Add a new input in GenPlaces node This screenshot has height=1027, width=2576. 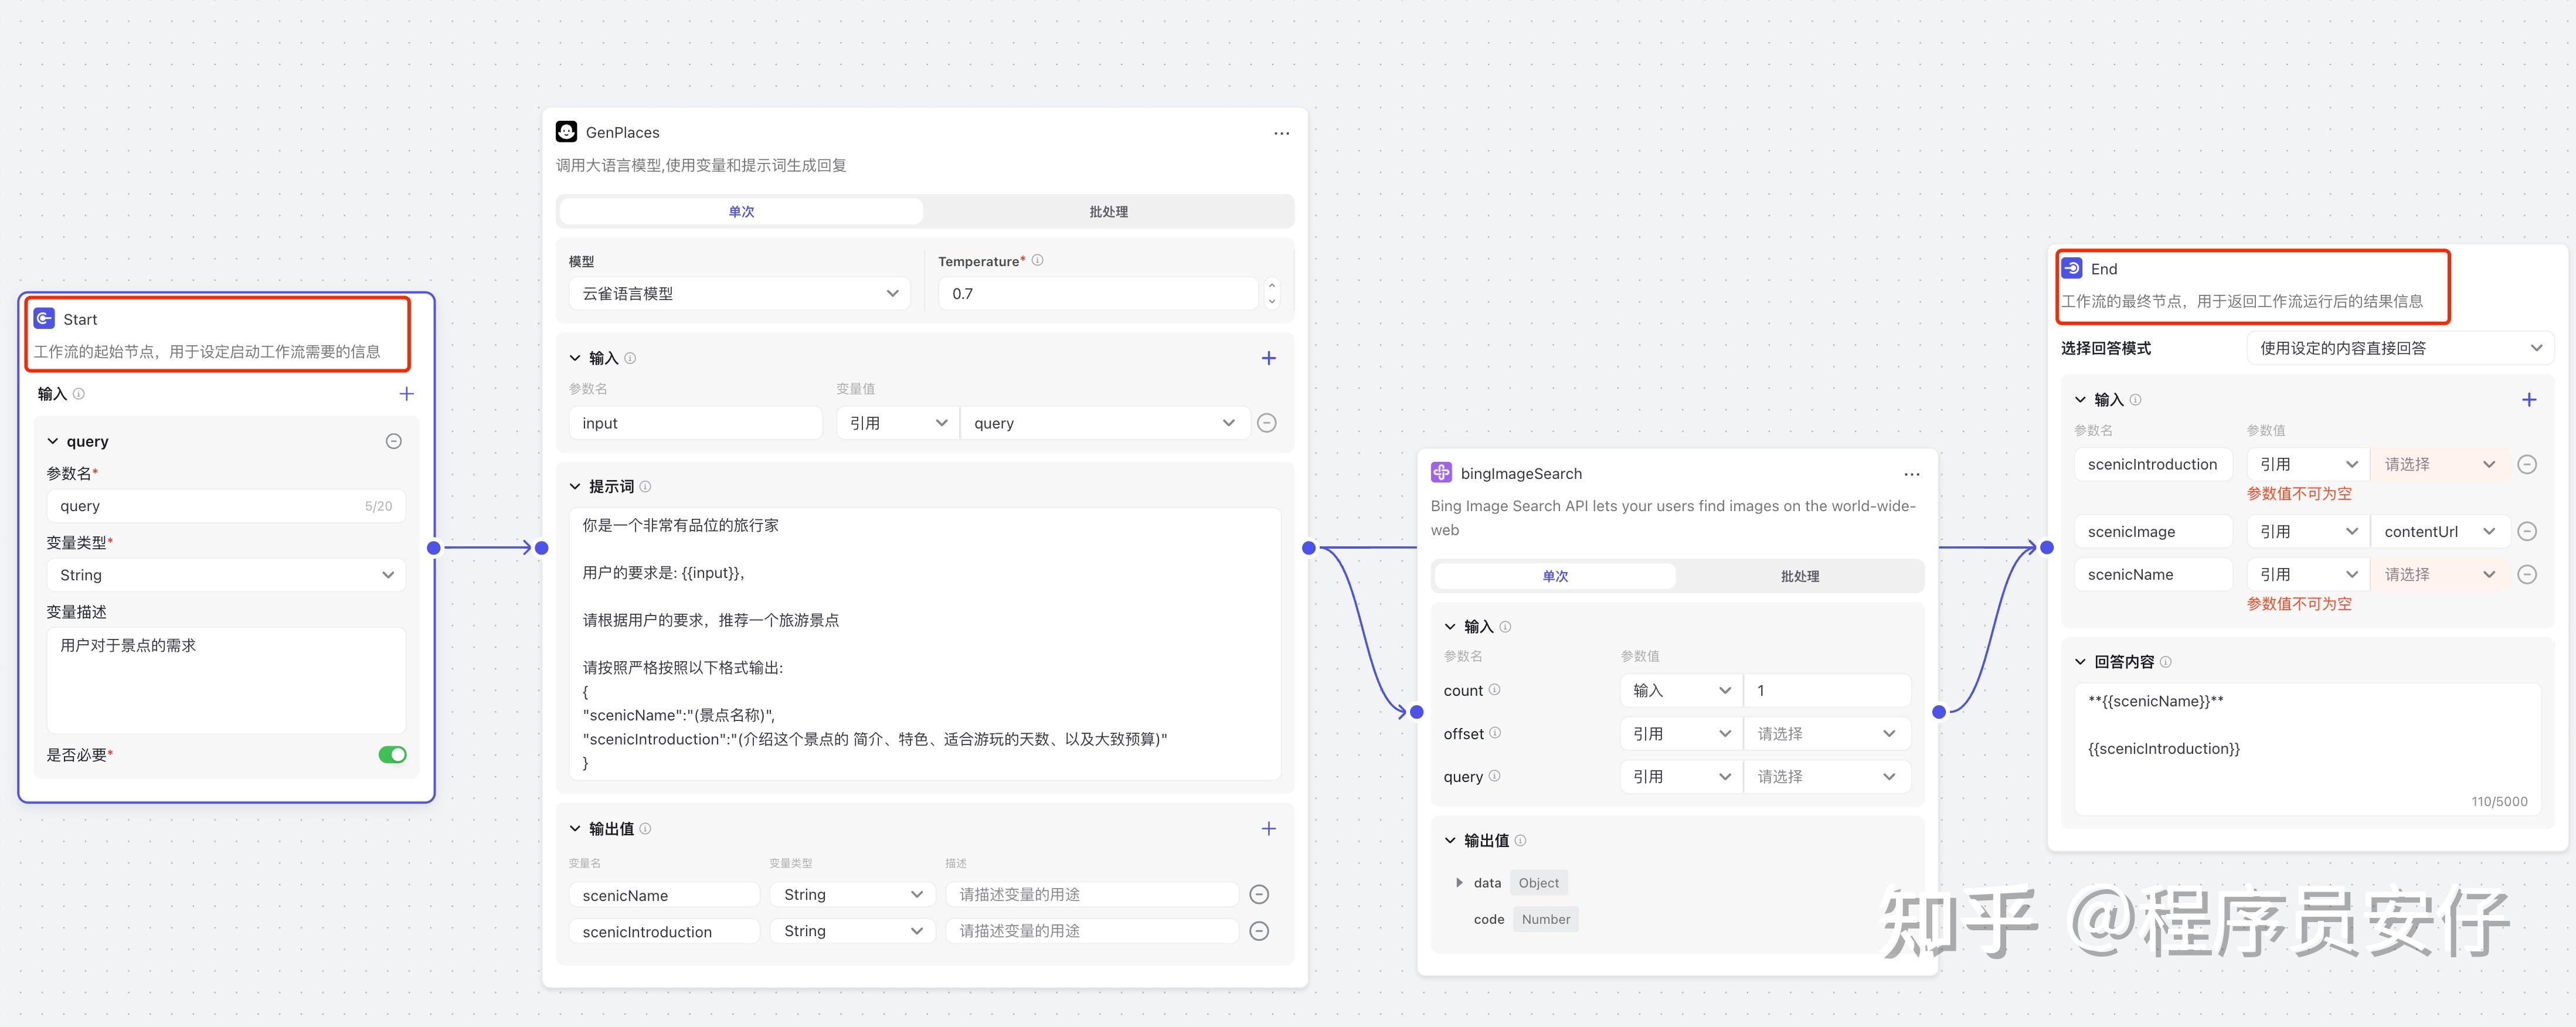[1268, 358]
